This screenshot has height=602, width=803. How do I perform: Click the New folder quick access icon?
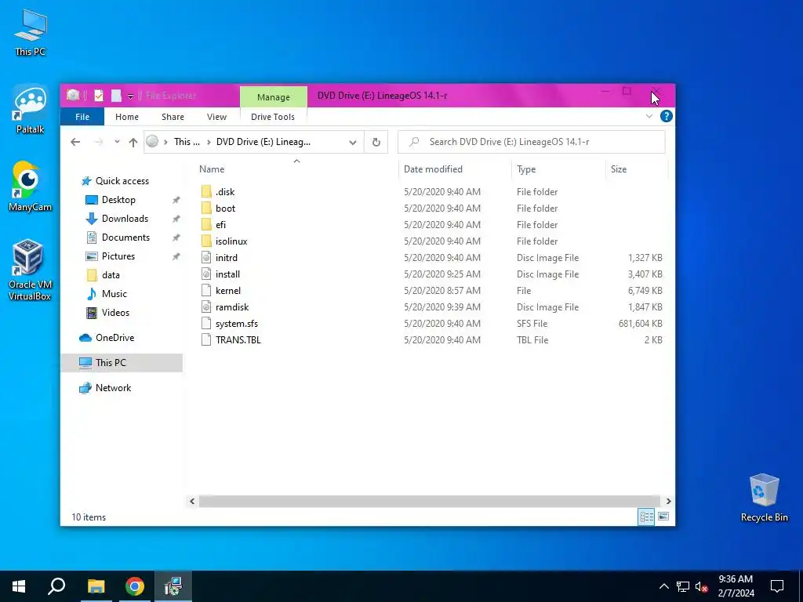(116, 95)
